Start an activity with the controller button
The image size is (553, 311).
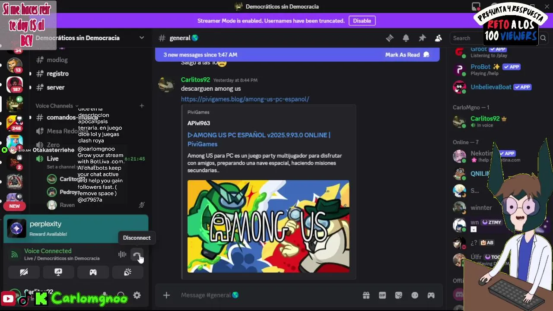click(x=93, y=272)
